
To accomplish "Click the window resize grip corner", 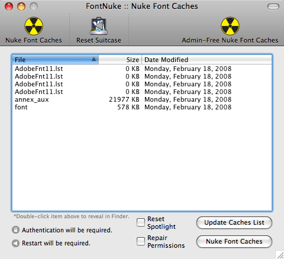I will click(279, 255).
